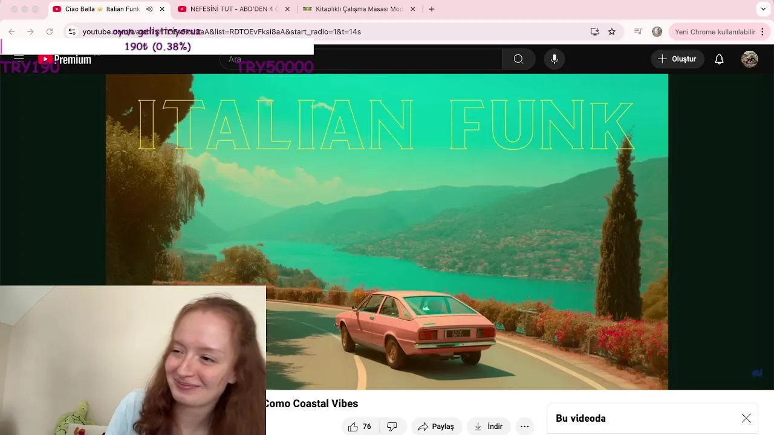Go back to previous page

coord(11,31)
